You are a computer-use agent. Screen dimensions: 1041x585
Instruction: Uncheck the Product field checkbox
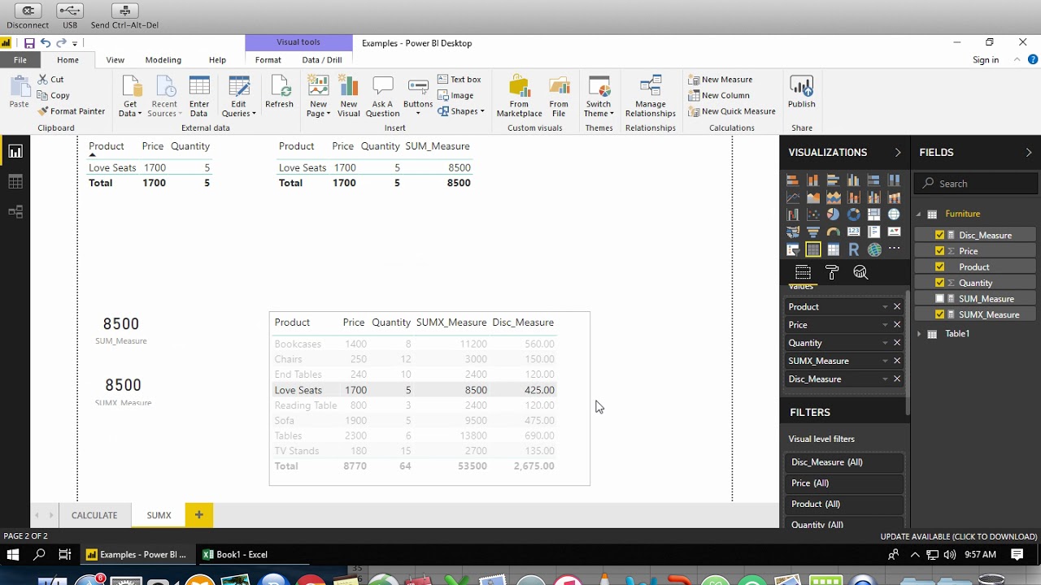click(x=939, y=266)
